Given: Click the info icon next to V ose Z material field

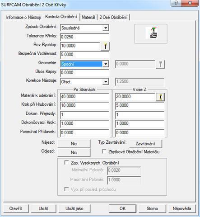Looking at the screenshot, I should 160,97.
